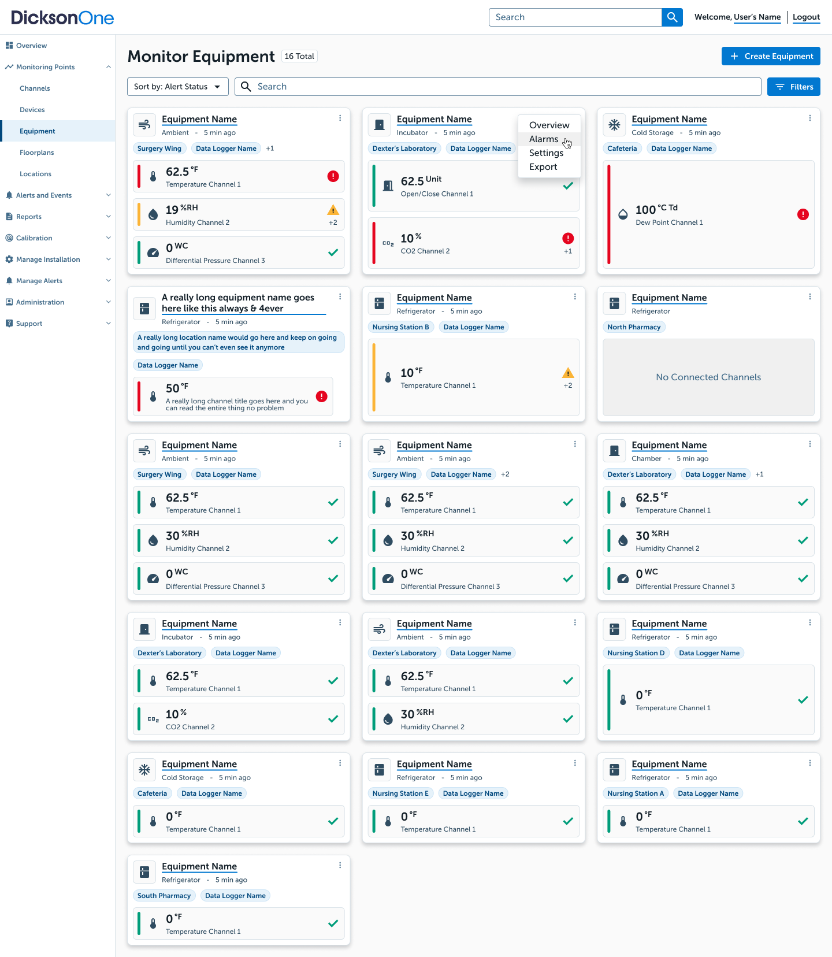The width and height of the screenshot is (832, 957).
Task: Open the Sort by Alert Status dropdown
Action: point(178,87)
